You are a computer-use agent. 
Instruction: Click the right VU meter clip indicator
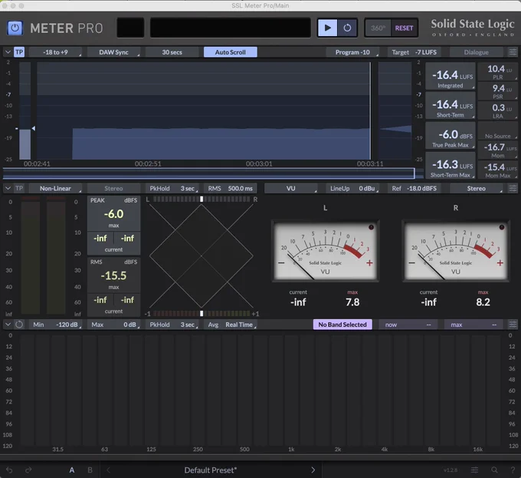502,227
